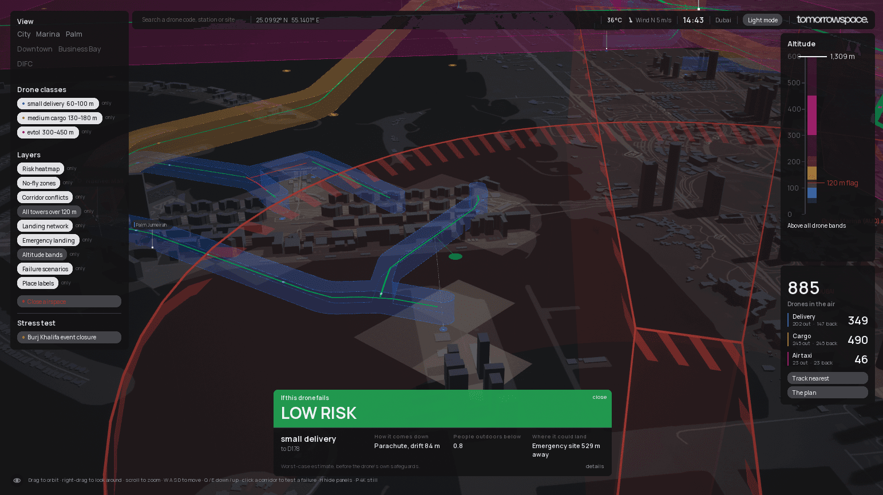Open details in the failure panel
This screenshot has width=883, height=495.
click(x=595, y=466)
